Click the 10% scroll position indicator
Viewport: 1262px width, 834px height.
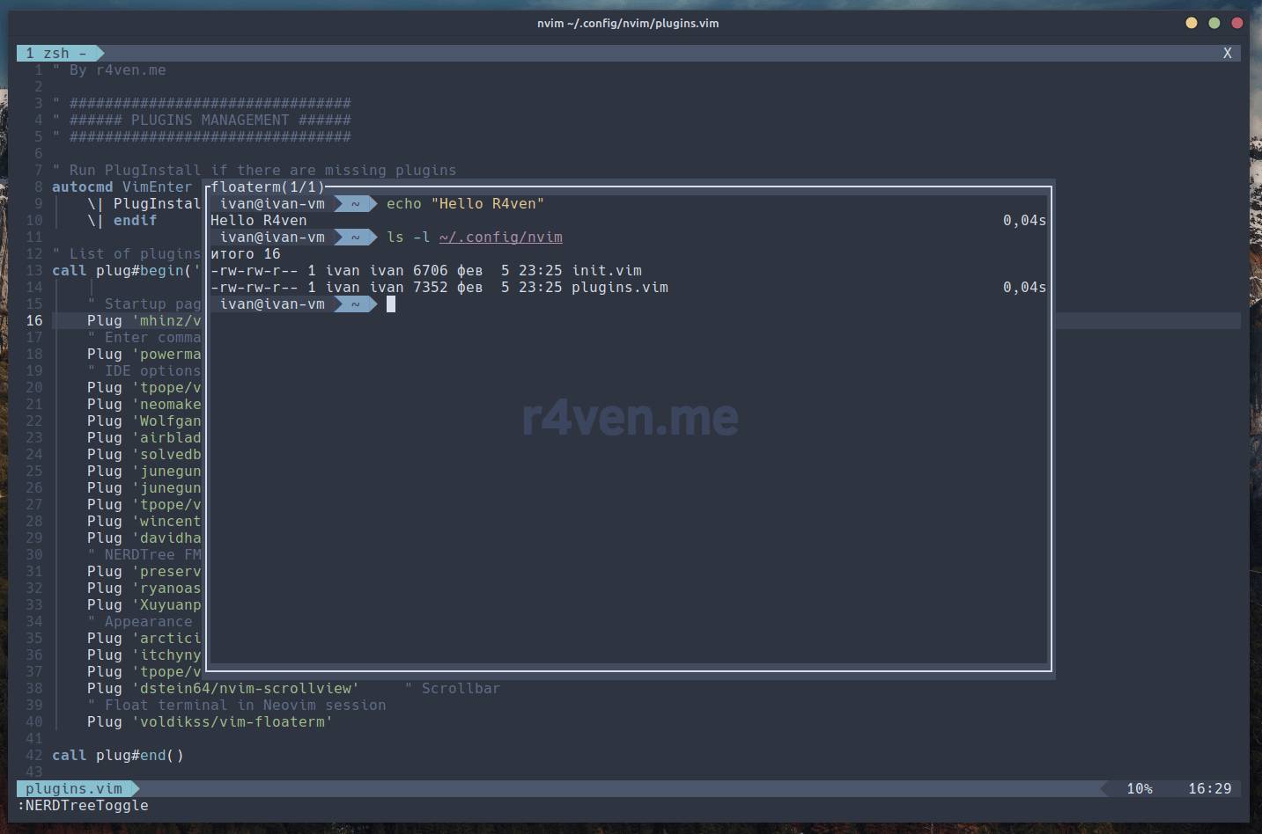1139,788
